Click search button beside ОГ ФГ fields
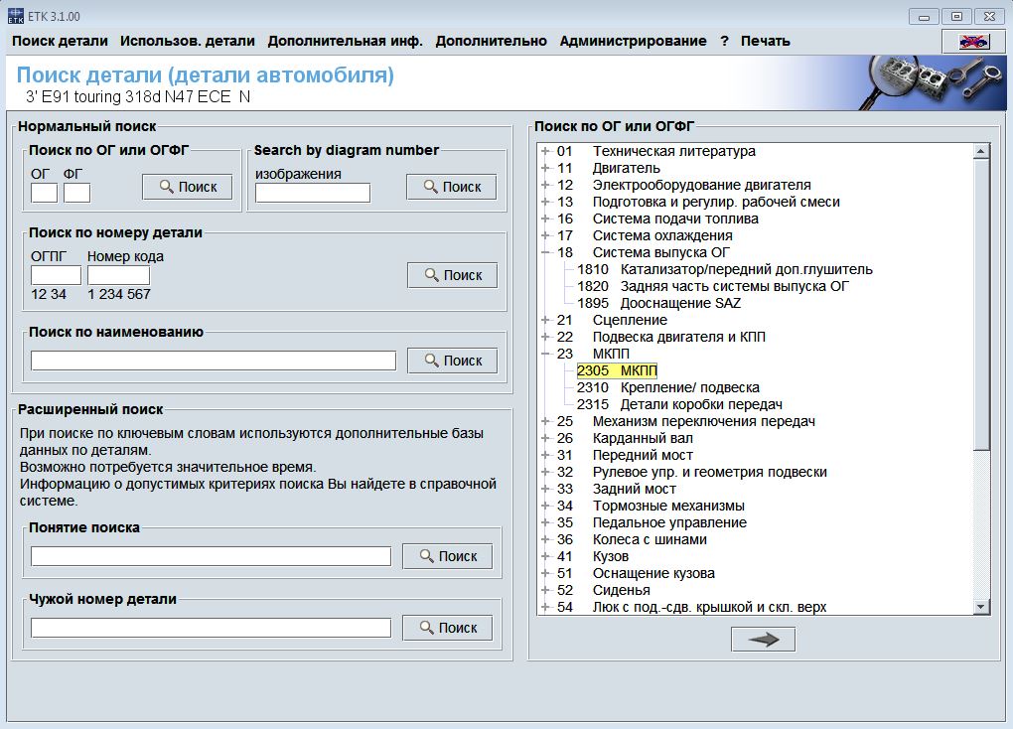The width and height of the screenshot is (1013, 729). (x=188, y=187)
